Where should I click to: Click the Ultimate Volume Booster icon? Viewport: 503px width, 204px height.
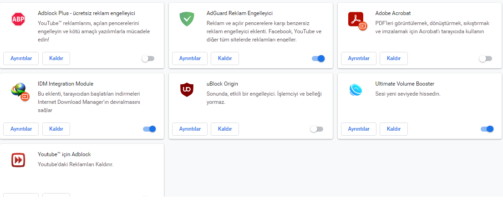tap(356, 90)
